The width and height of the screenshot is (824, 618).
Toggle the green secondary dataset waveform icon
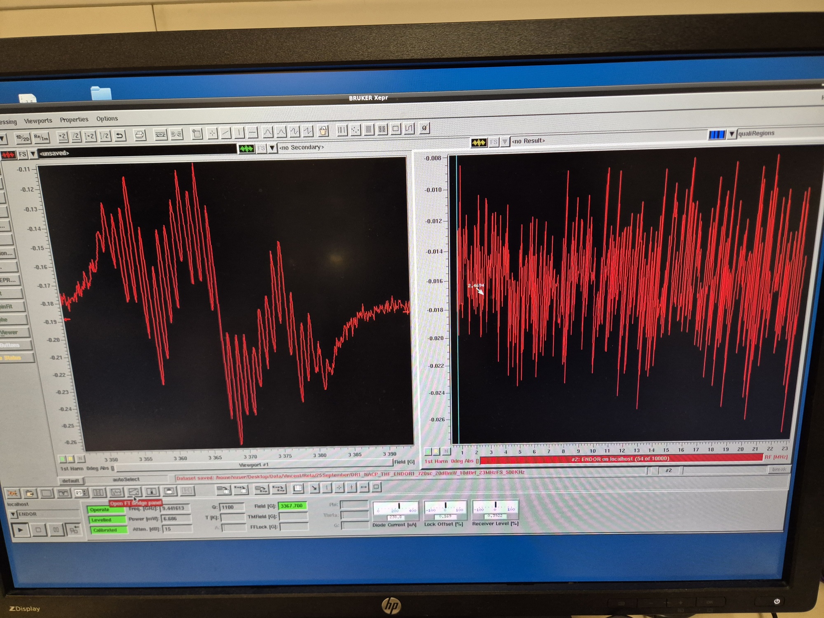[x=246, y=148]
